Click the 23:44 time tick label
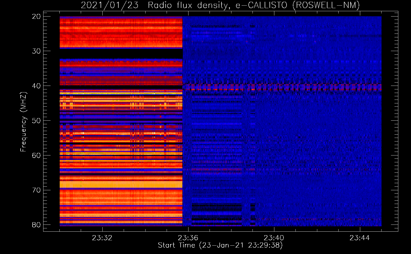This screenshot has width=411, height=254. coord(360,238)
